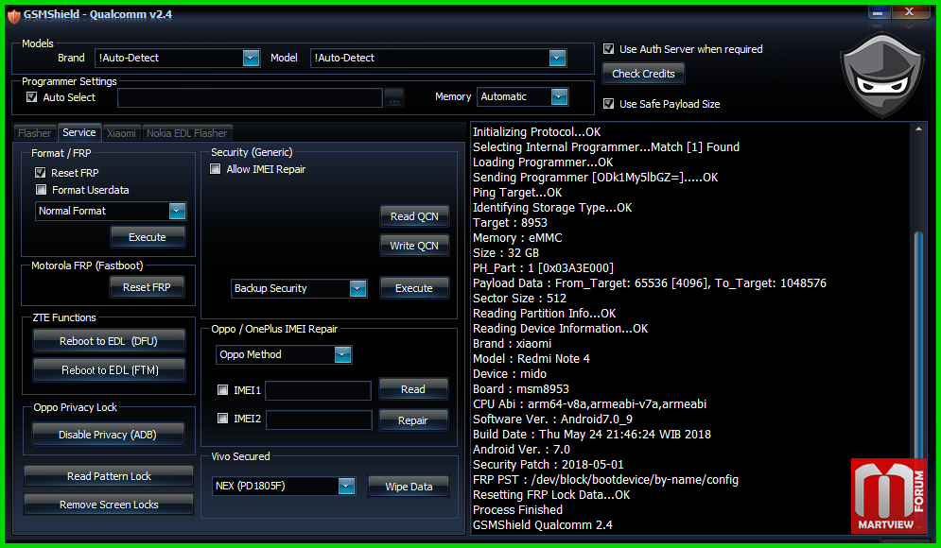Open the Model dropdown

tap(558, 59)
